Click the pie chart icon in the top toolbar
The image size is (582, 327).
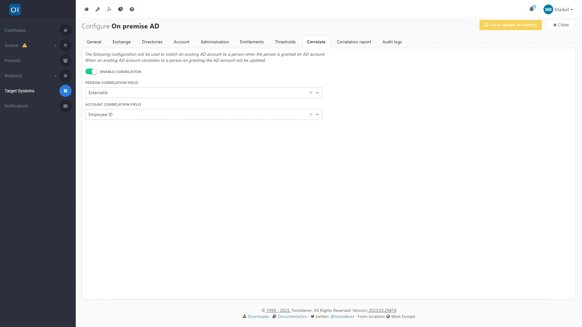coord(121,9)
